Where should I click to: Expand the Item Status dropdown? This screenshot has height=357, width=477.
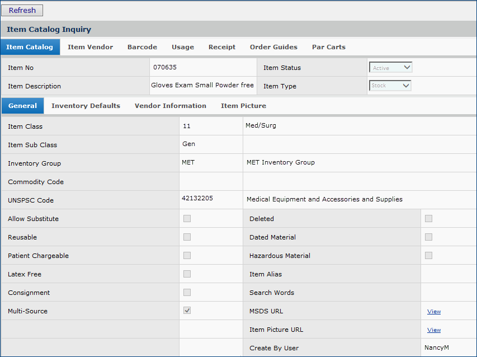click(x=391, y=68)
